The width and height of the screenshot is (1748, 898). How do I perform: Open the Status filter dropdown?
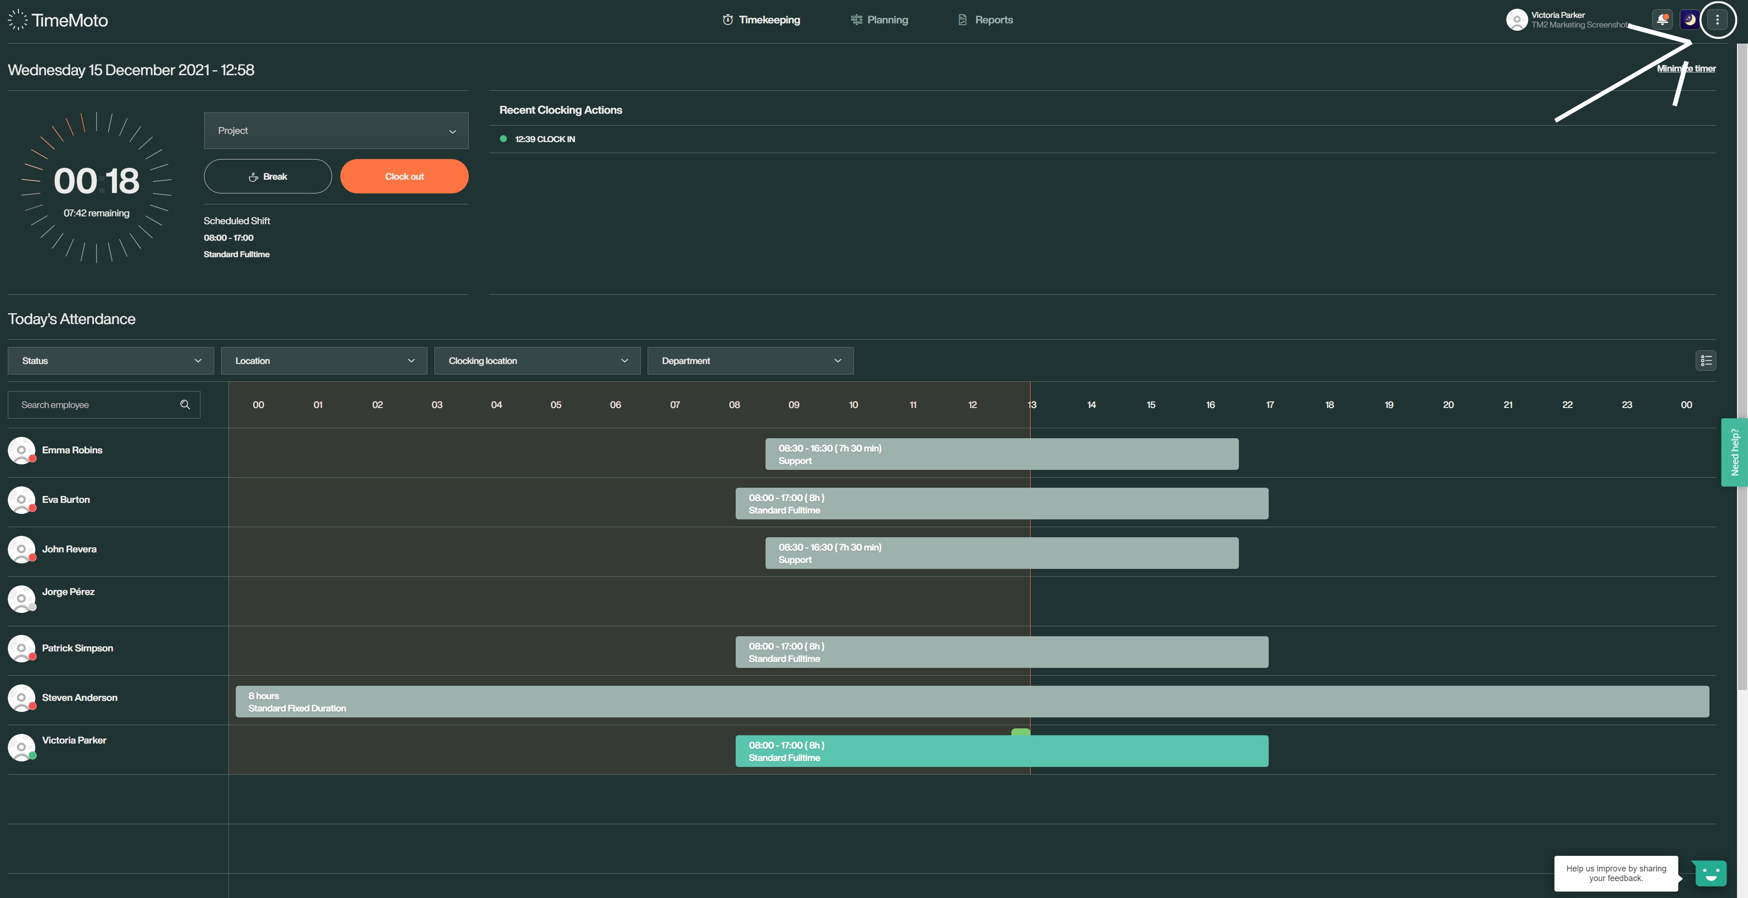[x=111, y=361]
